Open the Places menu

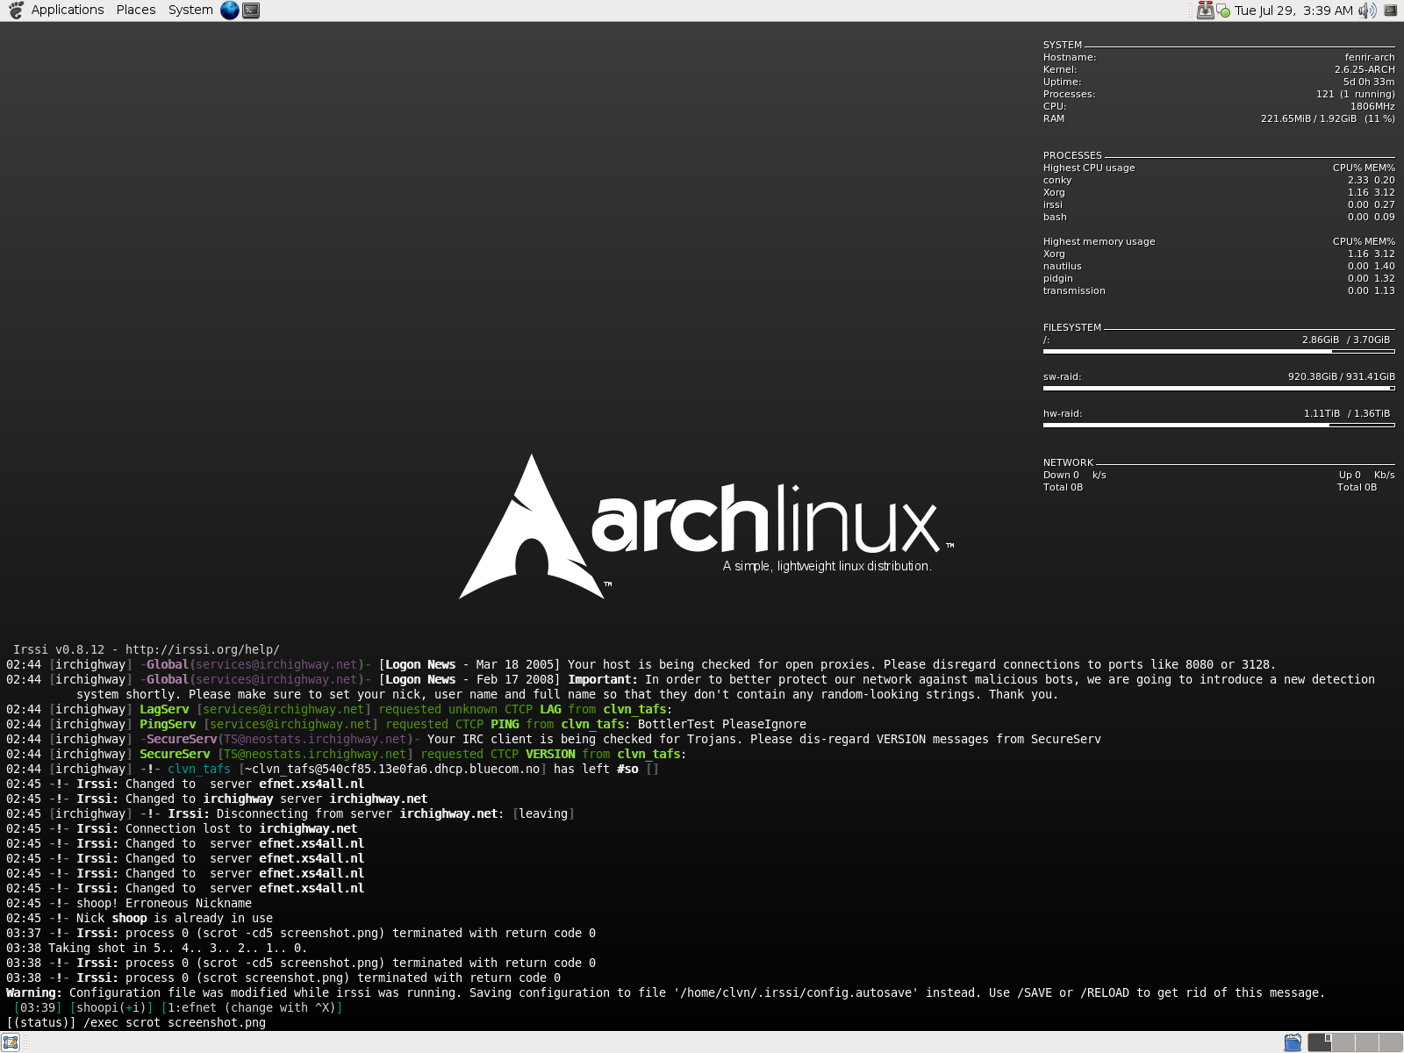[136, 11]
